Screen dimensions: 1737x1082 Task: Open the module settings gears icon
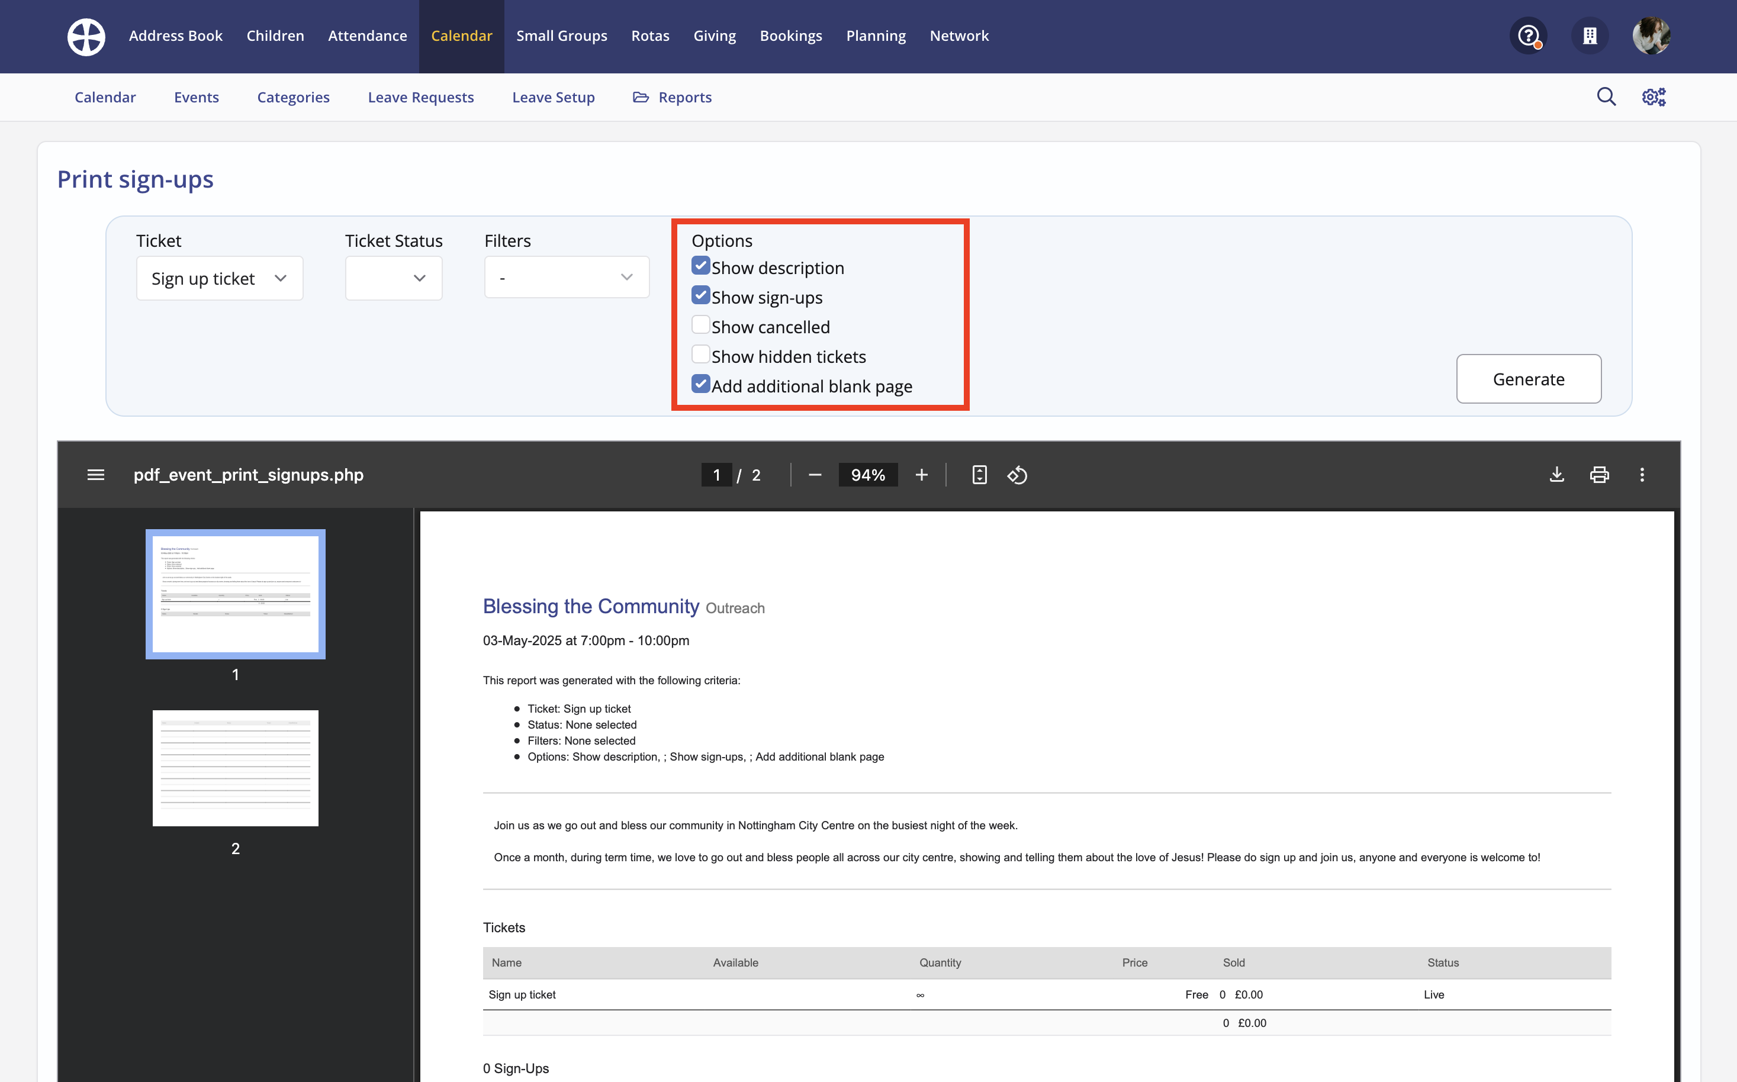(x=1654, y=96)
